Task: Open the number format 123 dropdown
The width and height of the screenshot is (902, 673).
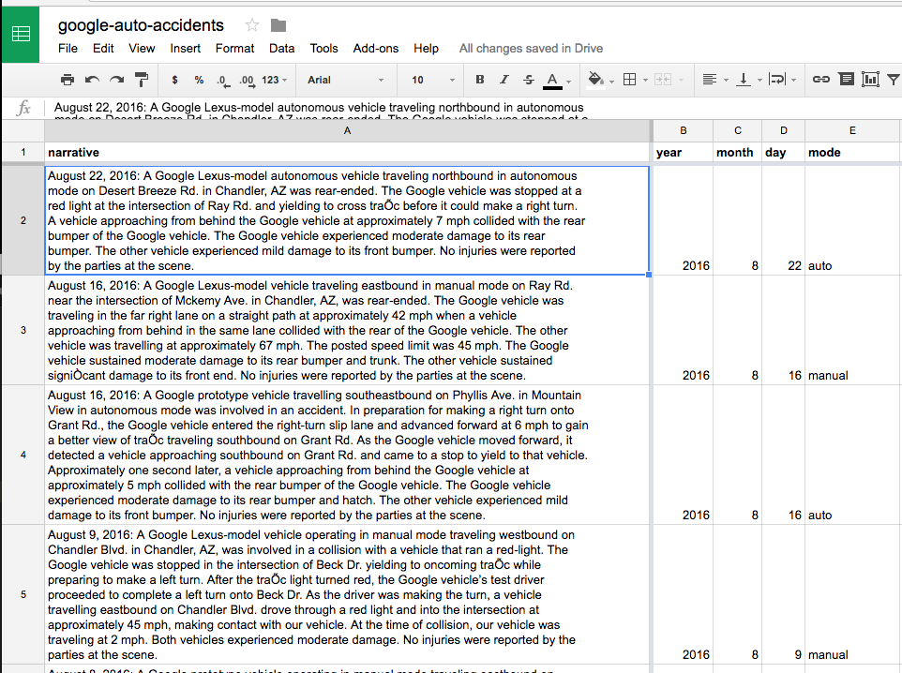Action: (x=275, y=80)
